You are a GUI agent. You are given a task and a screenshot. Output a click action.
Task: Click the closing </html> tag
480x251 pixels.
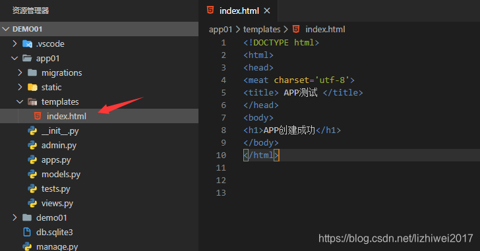(261, 155)
